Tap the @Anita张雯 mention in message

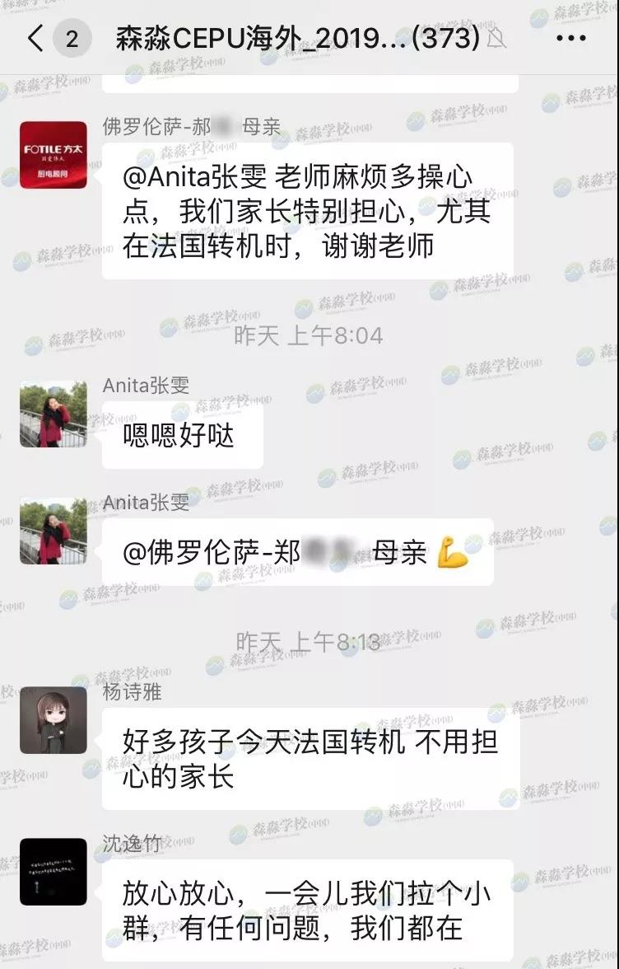click(194, 178)
